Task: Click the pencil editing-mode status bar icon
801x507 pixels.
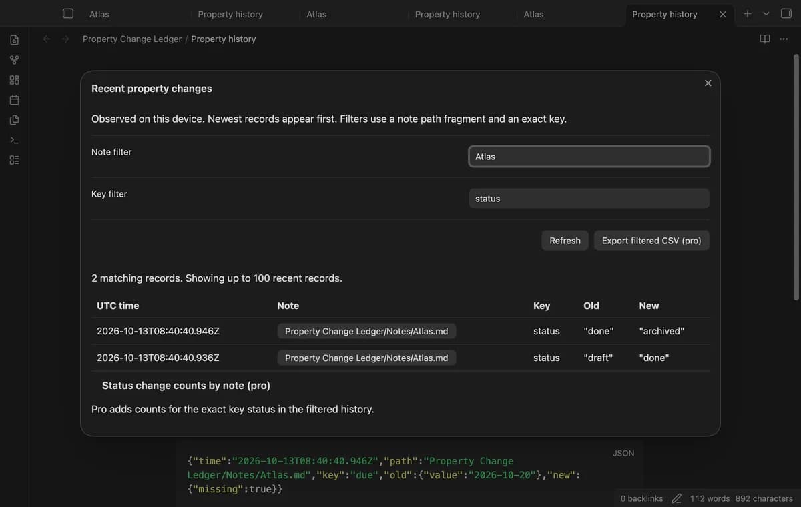Action: click(x=676, y=498)
